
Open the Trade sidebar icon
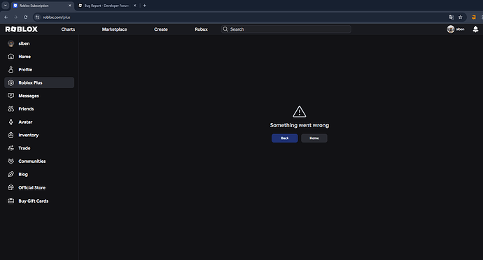pyautogui.click(x=10, y=148)
